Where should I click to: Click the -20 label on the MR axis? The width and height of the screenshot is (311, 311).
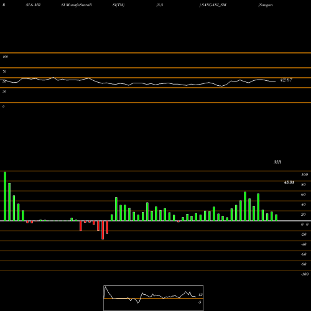304,234
